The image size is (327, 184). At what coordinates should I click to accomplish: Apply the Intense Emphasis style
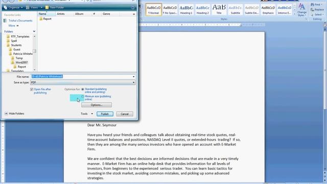[x=285, y=10]
